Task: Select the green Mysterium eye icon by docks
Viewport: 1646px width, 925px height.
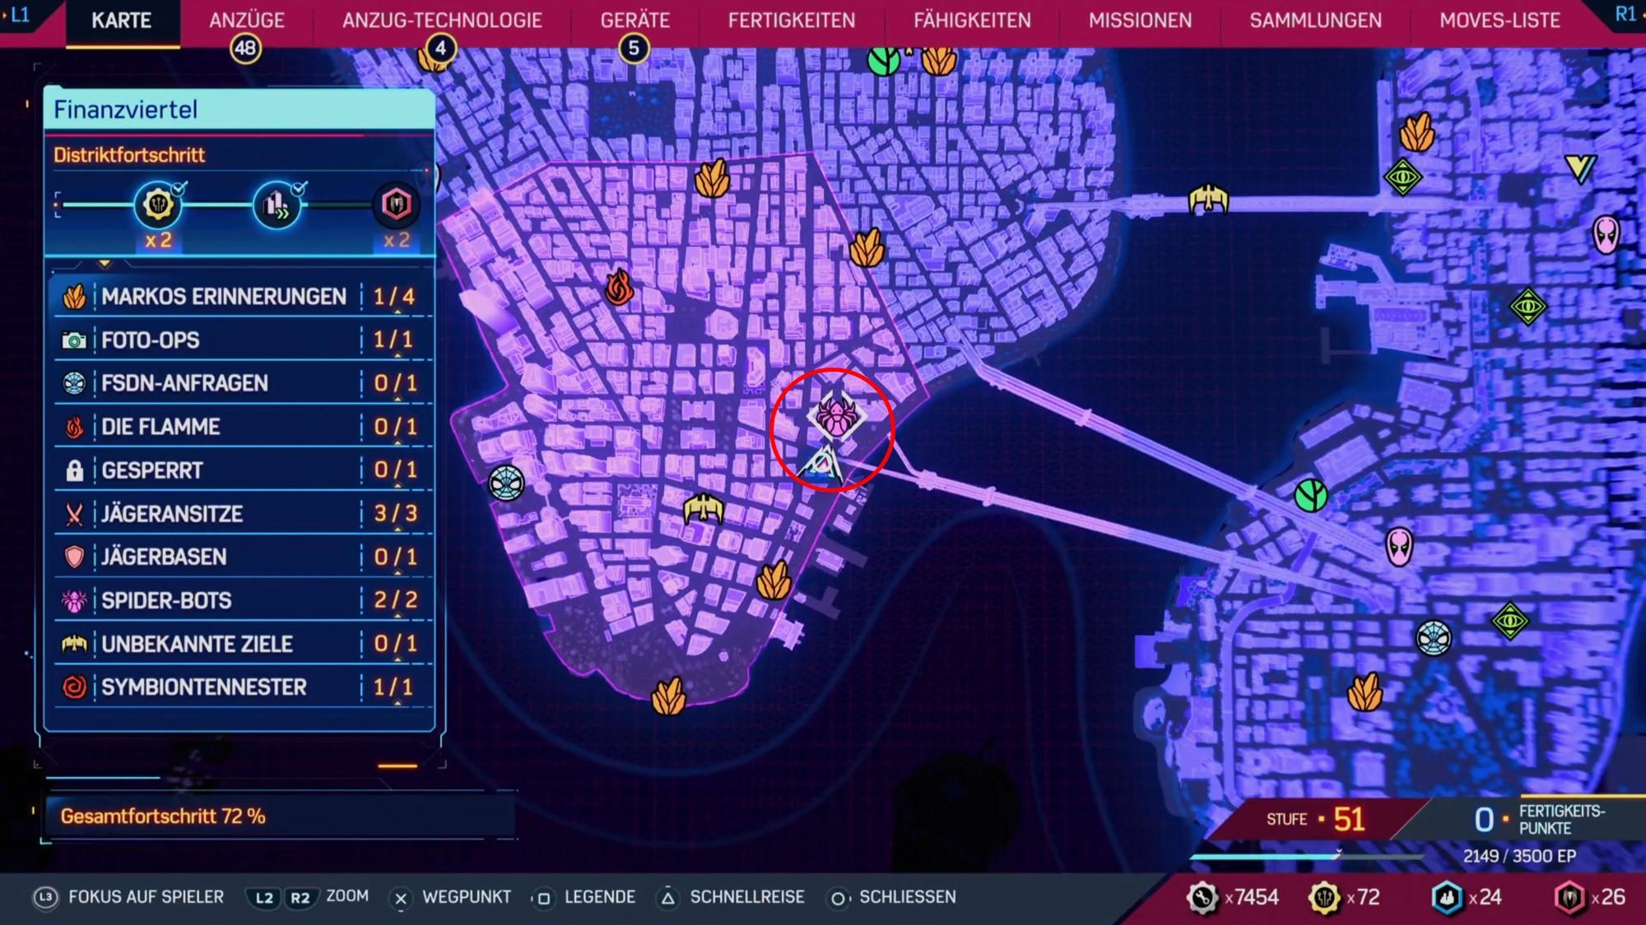Action: [x=1528, y=307]
